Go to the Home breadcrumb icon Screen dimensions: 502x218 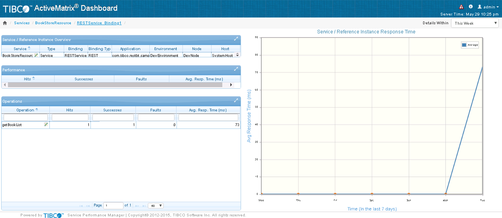[5, 23]
